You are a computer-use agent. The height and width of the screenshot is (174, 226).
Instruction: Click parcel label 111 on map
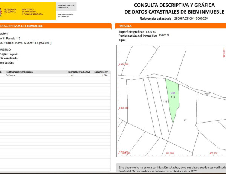point(165,101)
